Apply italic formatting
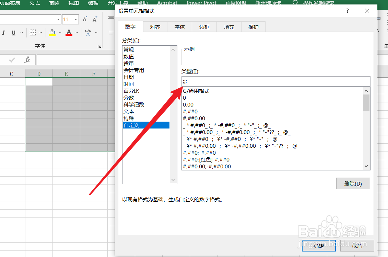The image size is (388, 257). pos(3,32)
